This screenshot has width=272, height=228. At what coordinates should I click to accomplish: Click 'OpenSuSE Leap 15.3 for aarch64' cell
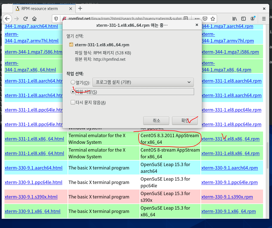coord(170,168)
